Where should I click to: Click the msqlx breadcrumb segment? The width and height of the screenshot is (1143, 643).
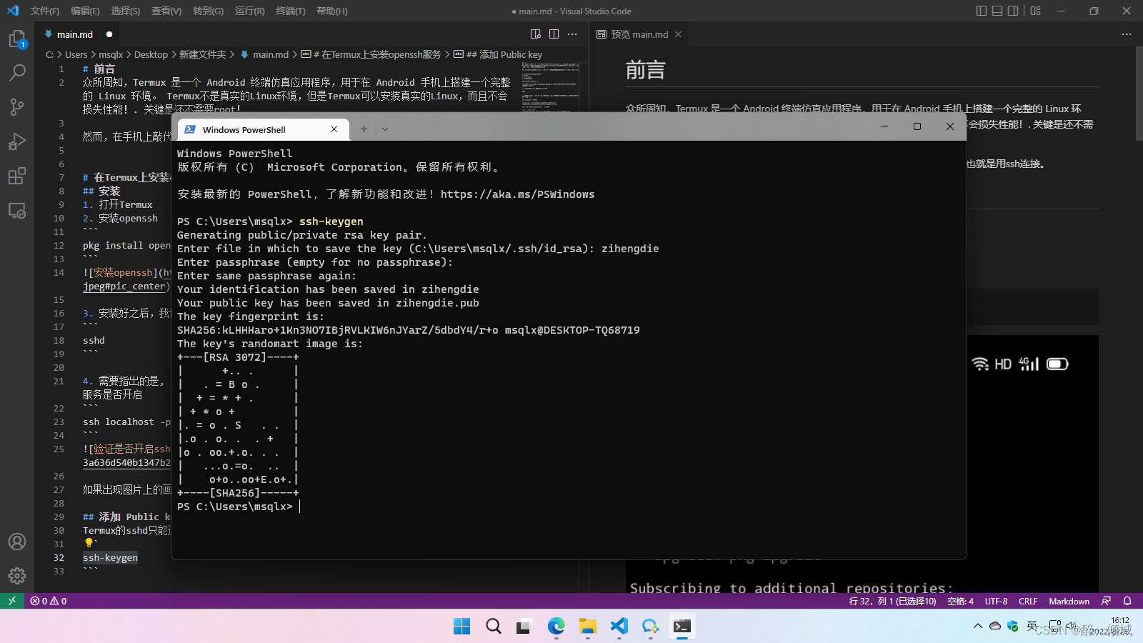pyautogui.click(x=111, y=54)
